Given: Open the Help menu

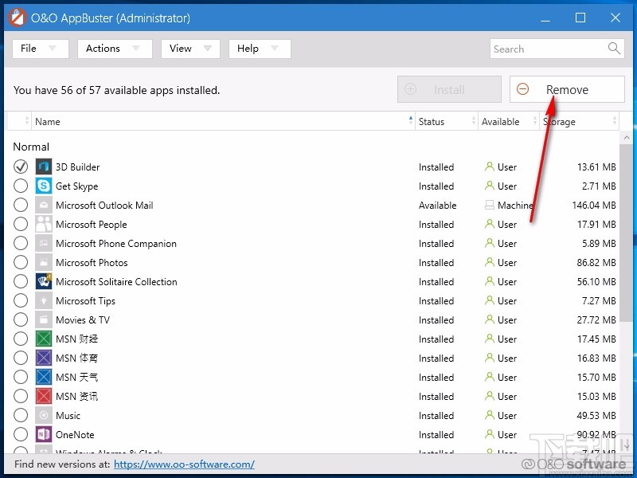Looking at the screenshot, I should (259, 49).
